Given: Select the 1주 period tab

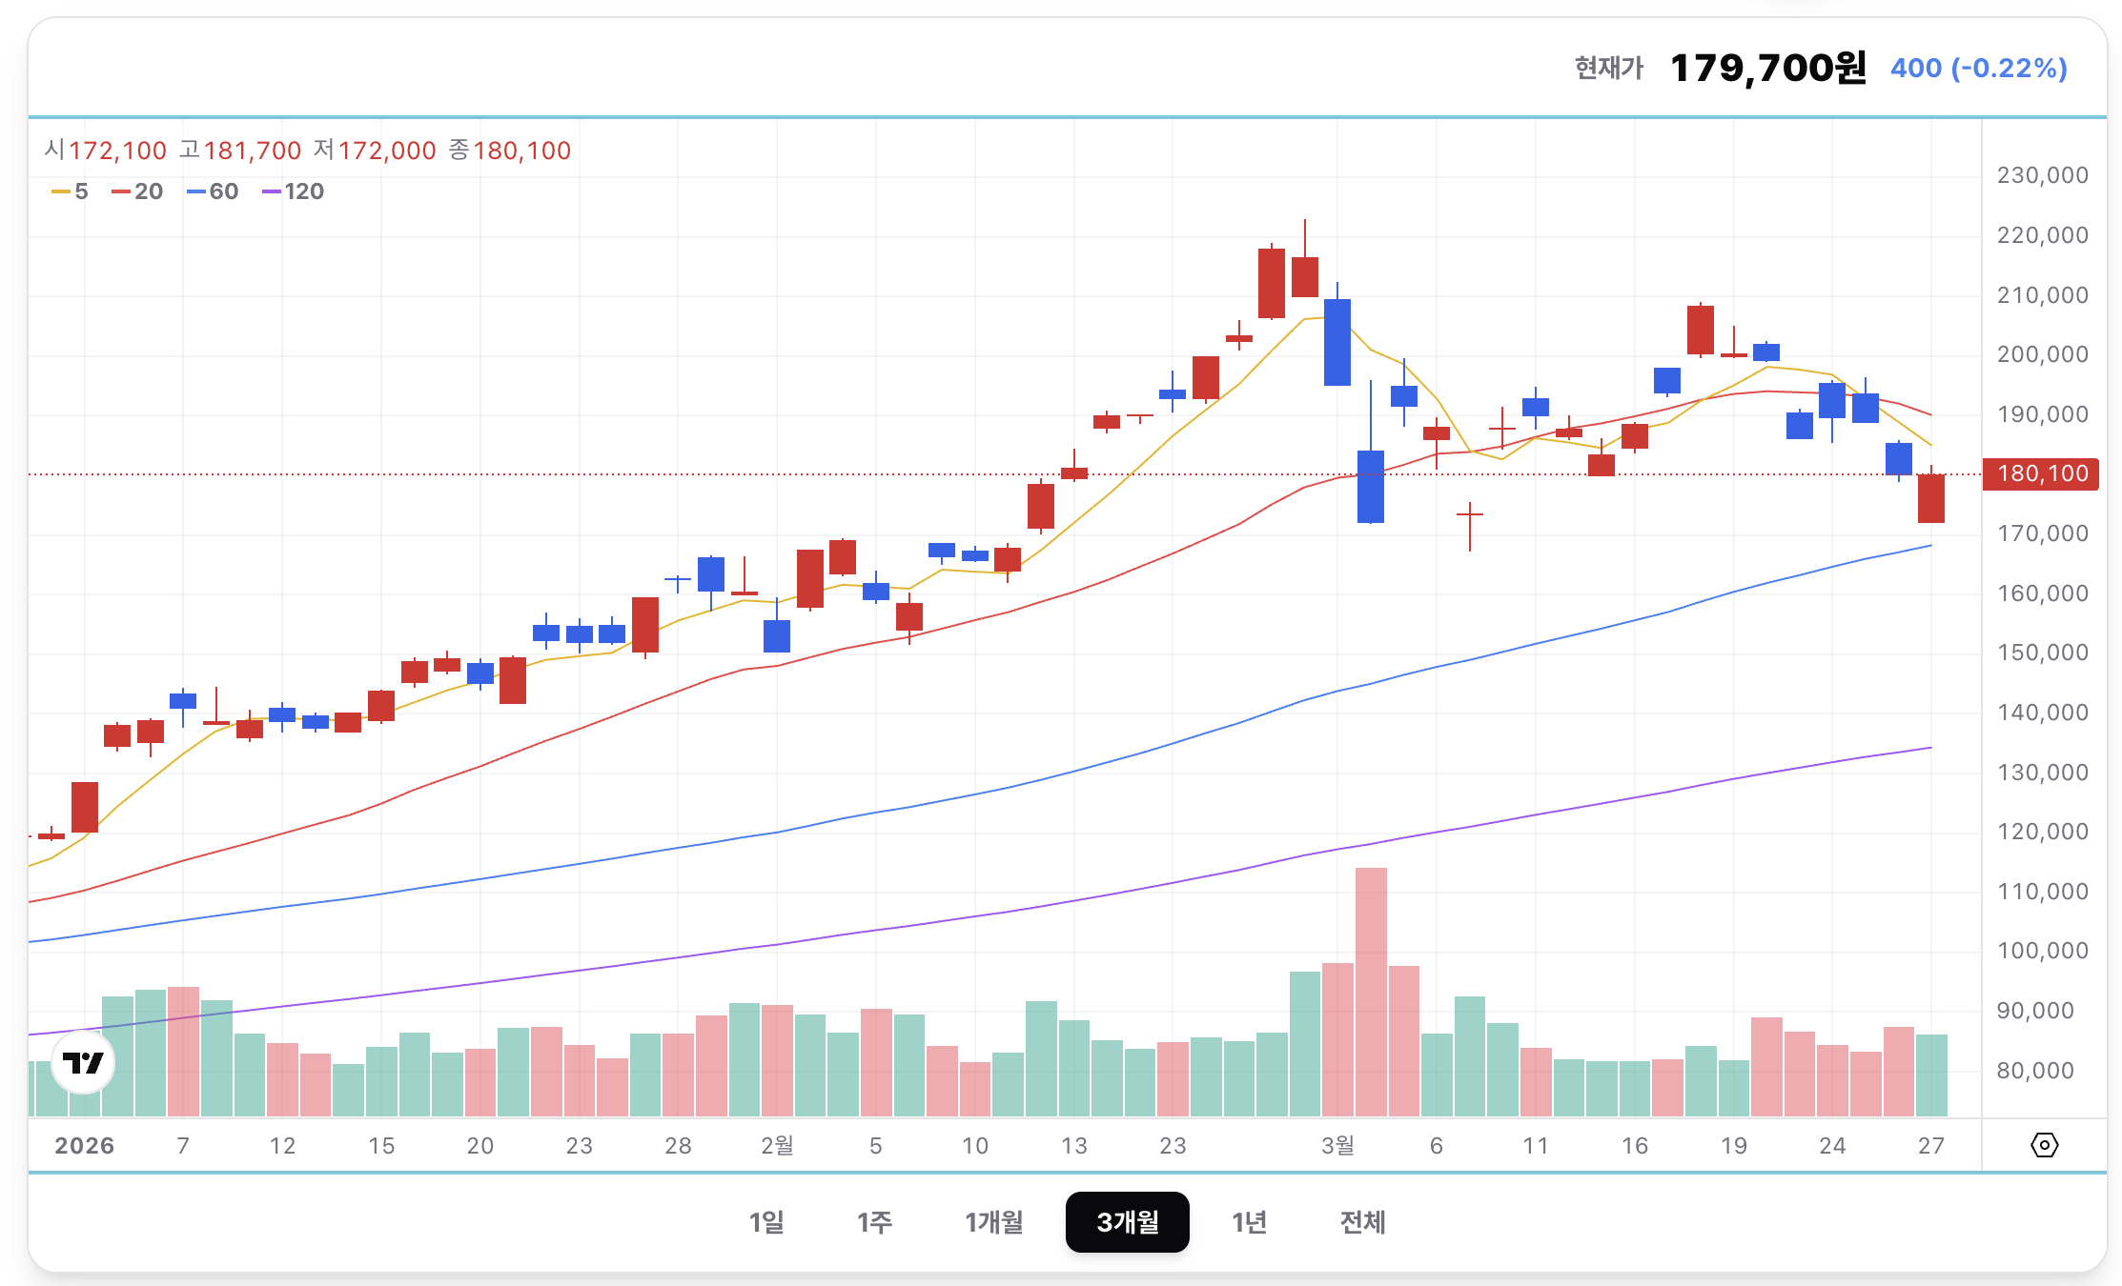Looking at the screenshot, I should (x=874, y=1222).
